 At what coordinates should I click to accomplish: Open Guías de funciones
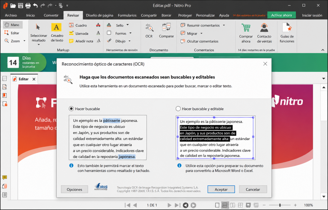(287, 33)
